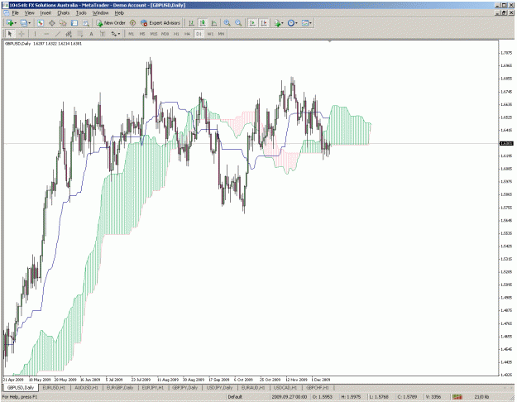The height and width of the screenshot is (402, 517).
Task: Select the Text Label tool
Action: pos(103,34)
